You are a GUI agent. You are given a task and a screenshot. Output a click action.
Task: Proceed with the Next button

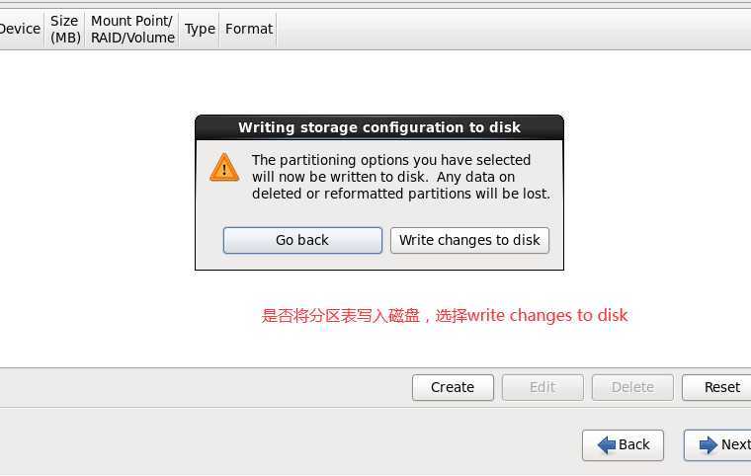click(718, 444)
